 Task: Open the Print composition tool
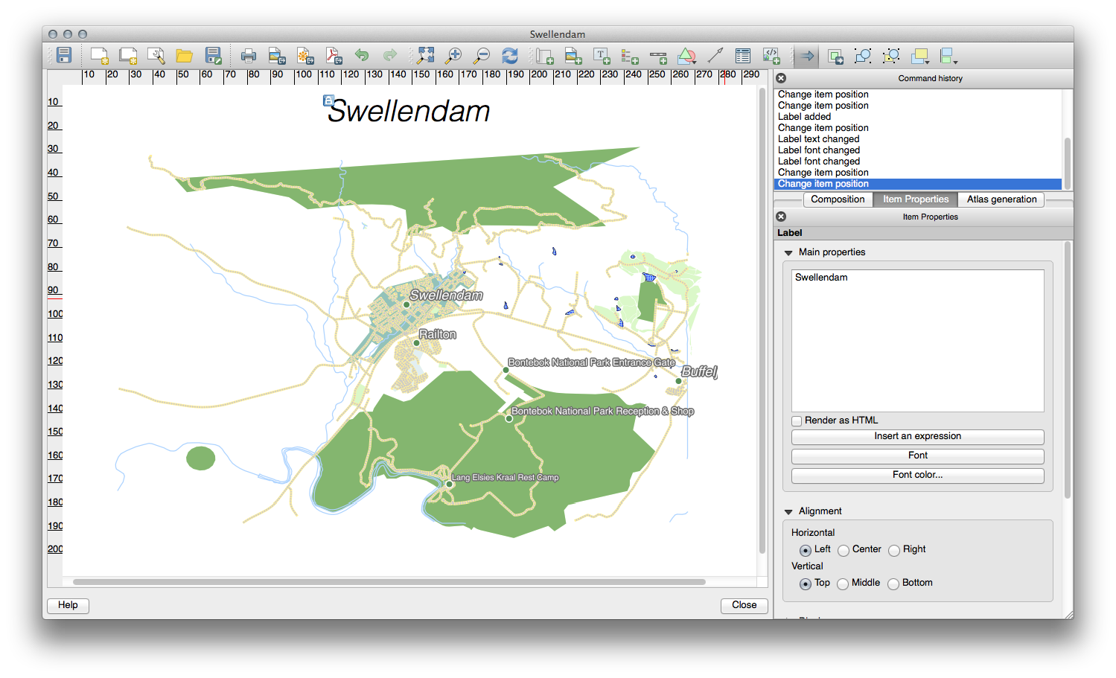[249, 56]
